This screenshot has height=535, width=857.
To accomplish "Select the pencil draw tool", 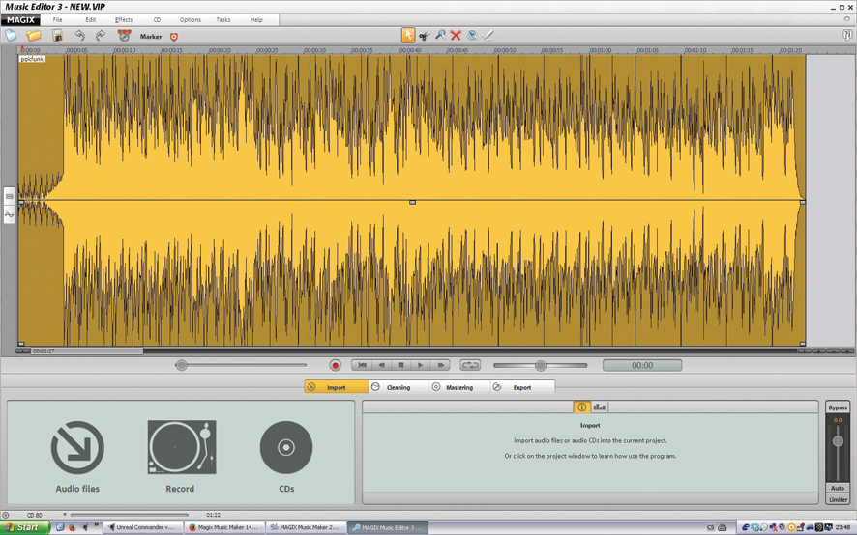I will pos(488,36).
